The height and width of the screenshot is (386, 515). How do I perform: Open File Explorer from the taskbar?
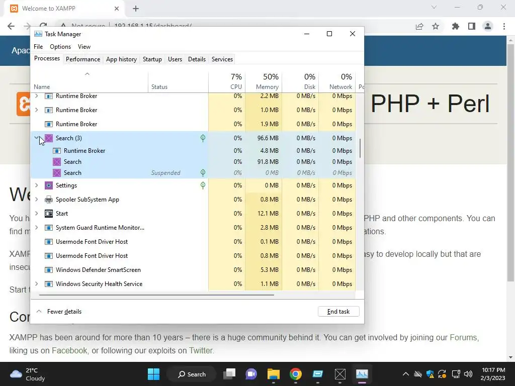click(x=273, y=374)
